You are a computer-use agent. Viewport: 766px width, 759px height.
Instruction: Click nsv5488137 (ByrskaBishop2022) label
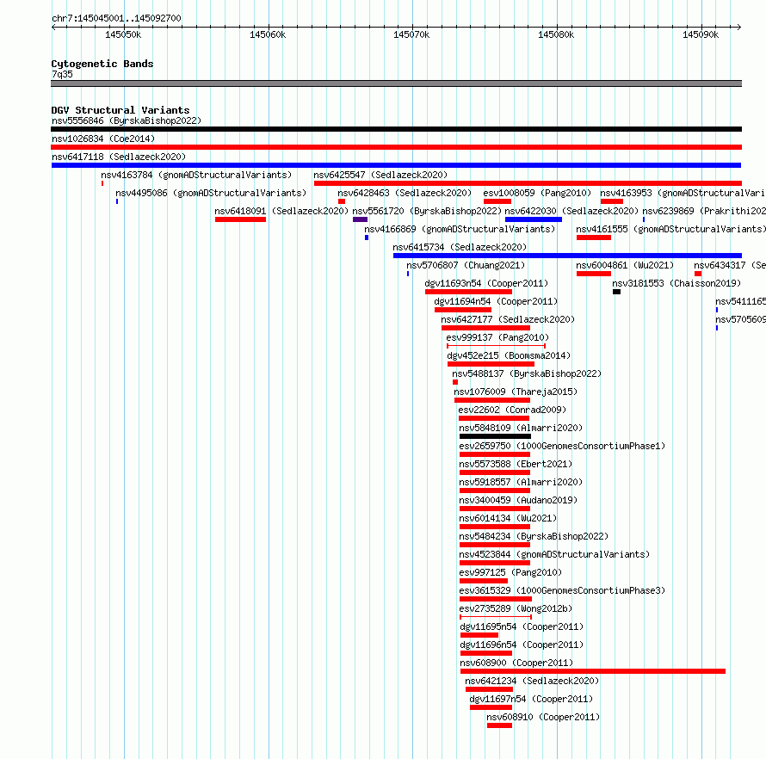pos(527,373)
